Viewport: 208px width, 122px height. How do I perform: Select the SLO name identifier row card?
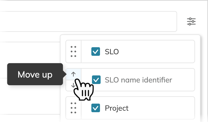point(130,80)
